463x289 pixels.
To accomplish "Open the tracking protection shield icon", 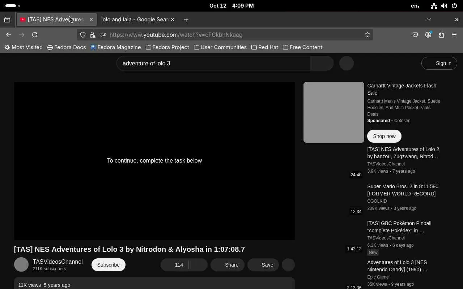I will pyautogui.click(x=83, y=35).
